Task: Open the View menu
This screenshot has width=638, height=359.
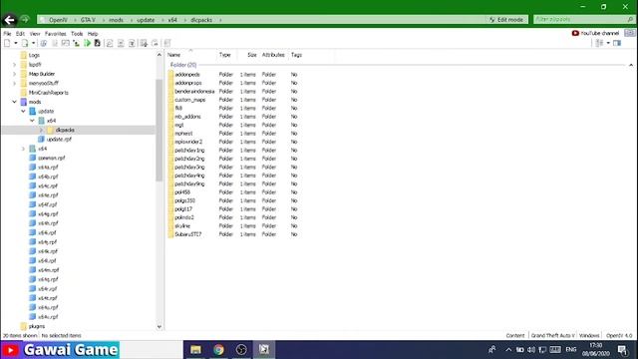Action: 35,34
